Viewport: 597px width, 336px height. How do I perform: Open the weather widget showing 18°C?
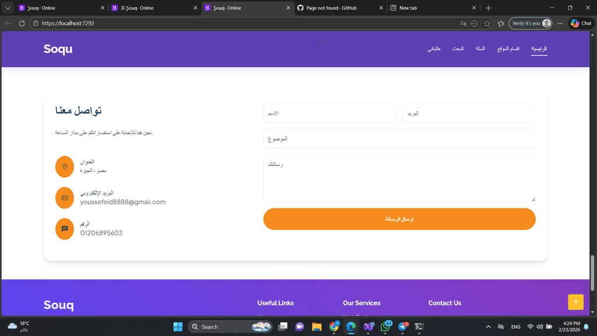(x=19, y=327)
